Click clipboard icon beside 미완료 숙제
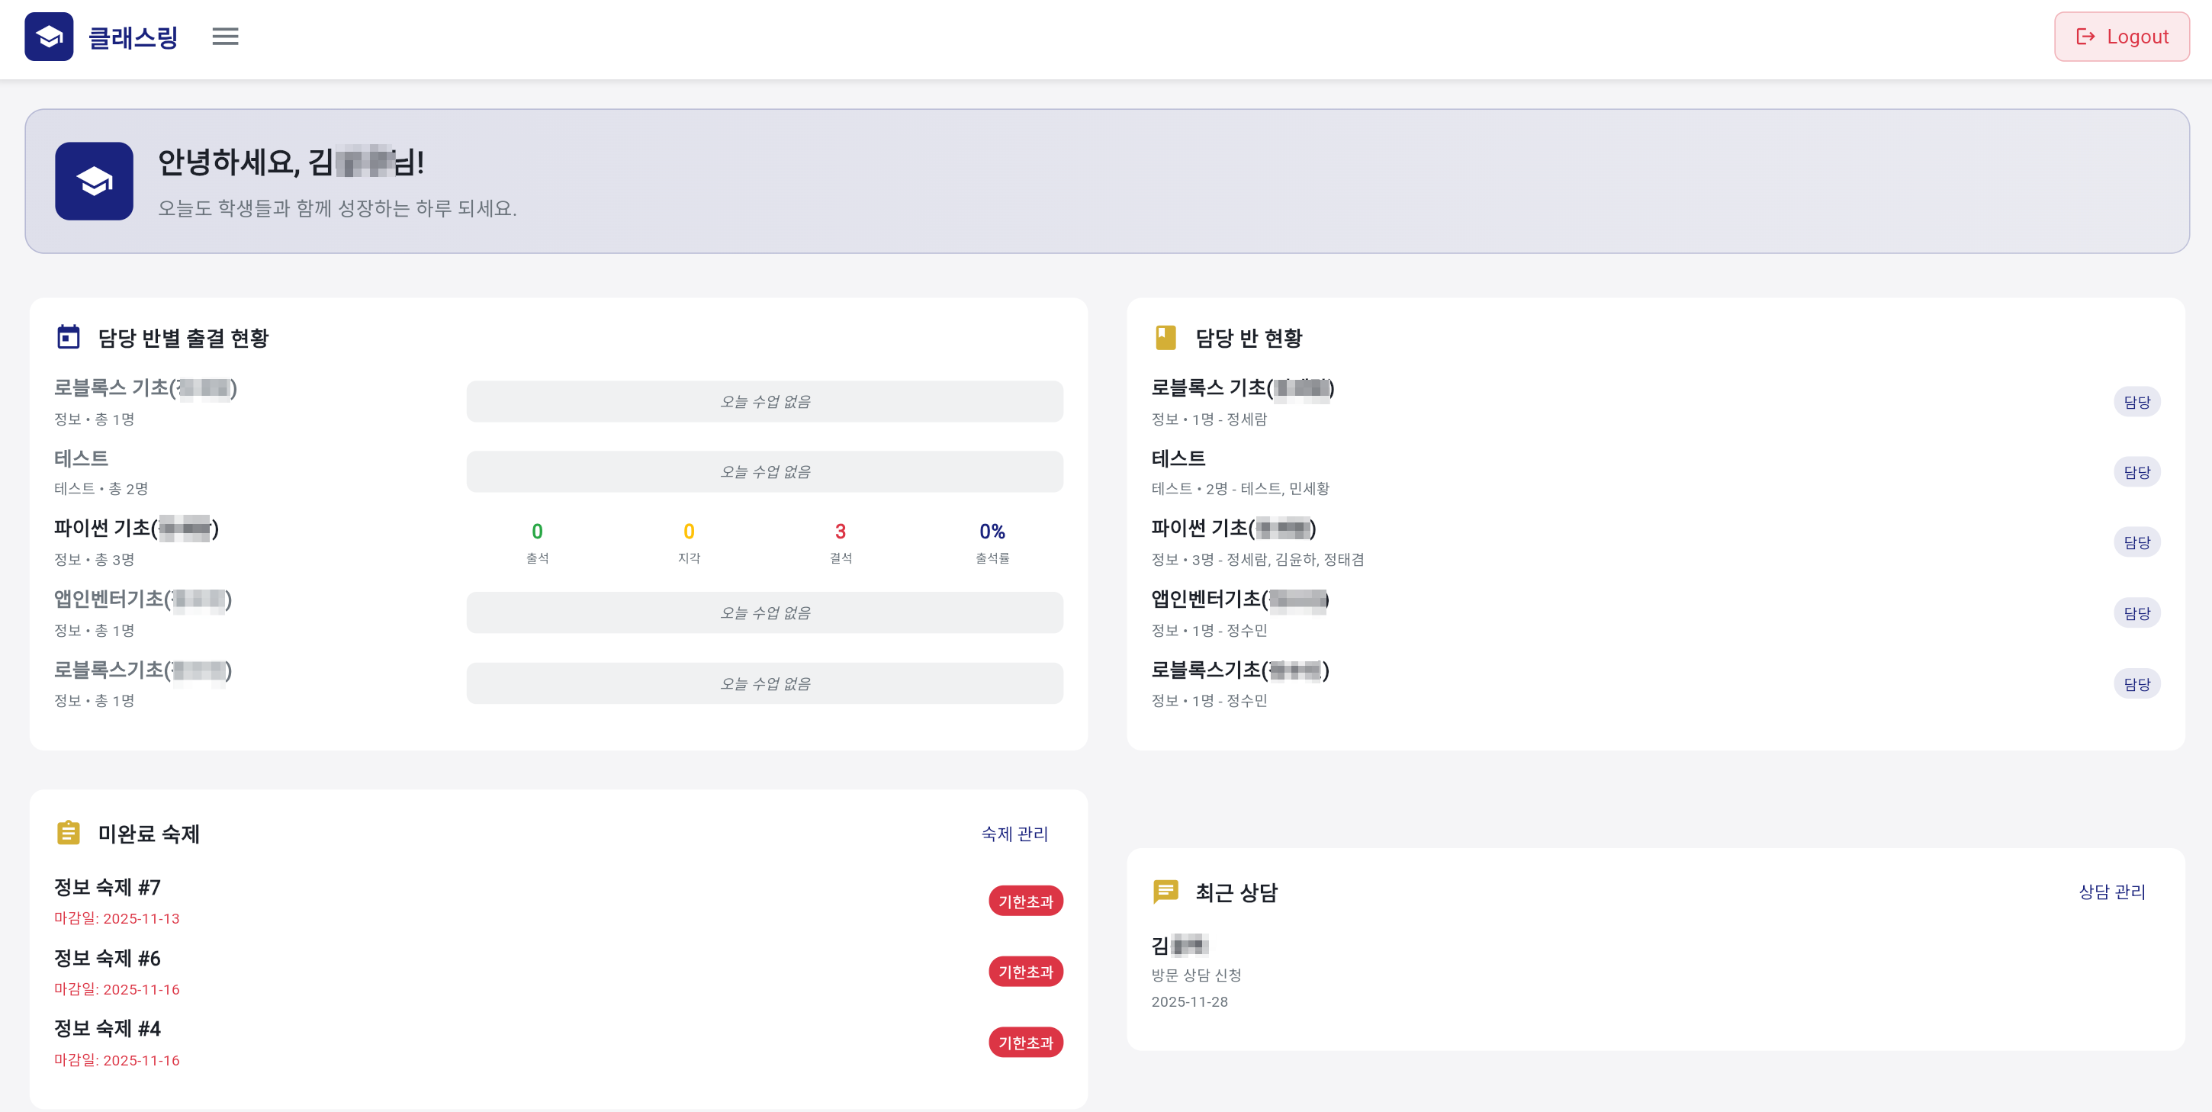This screenshot has width=2212, height=1112. click(69, 833)
